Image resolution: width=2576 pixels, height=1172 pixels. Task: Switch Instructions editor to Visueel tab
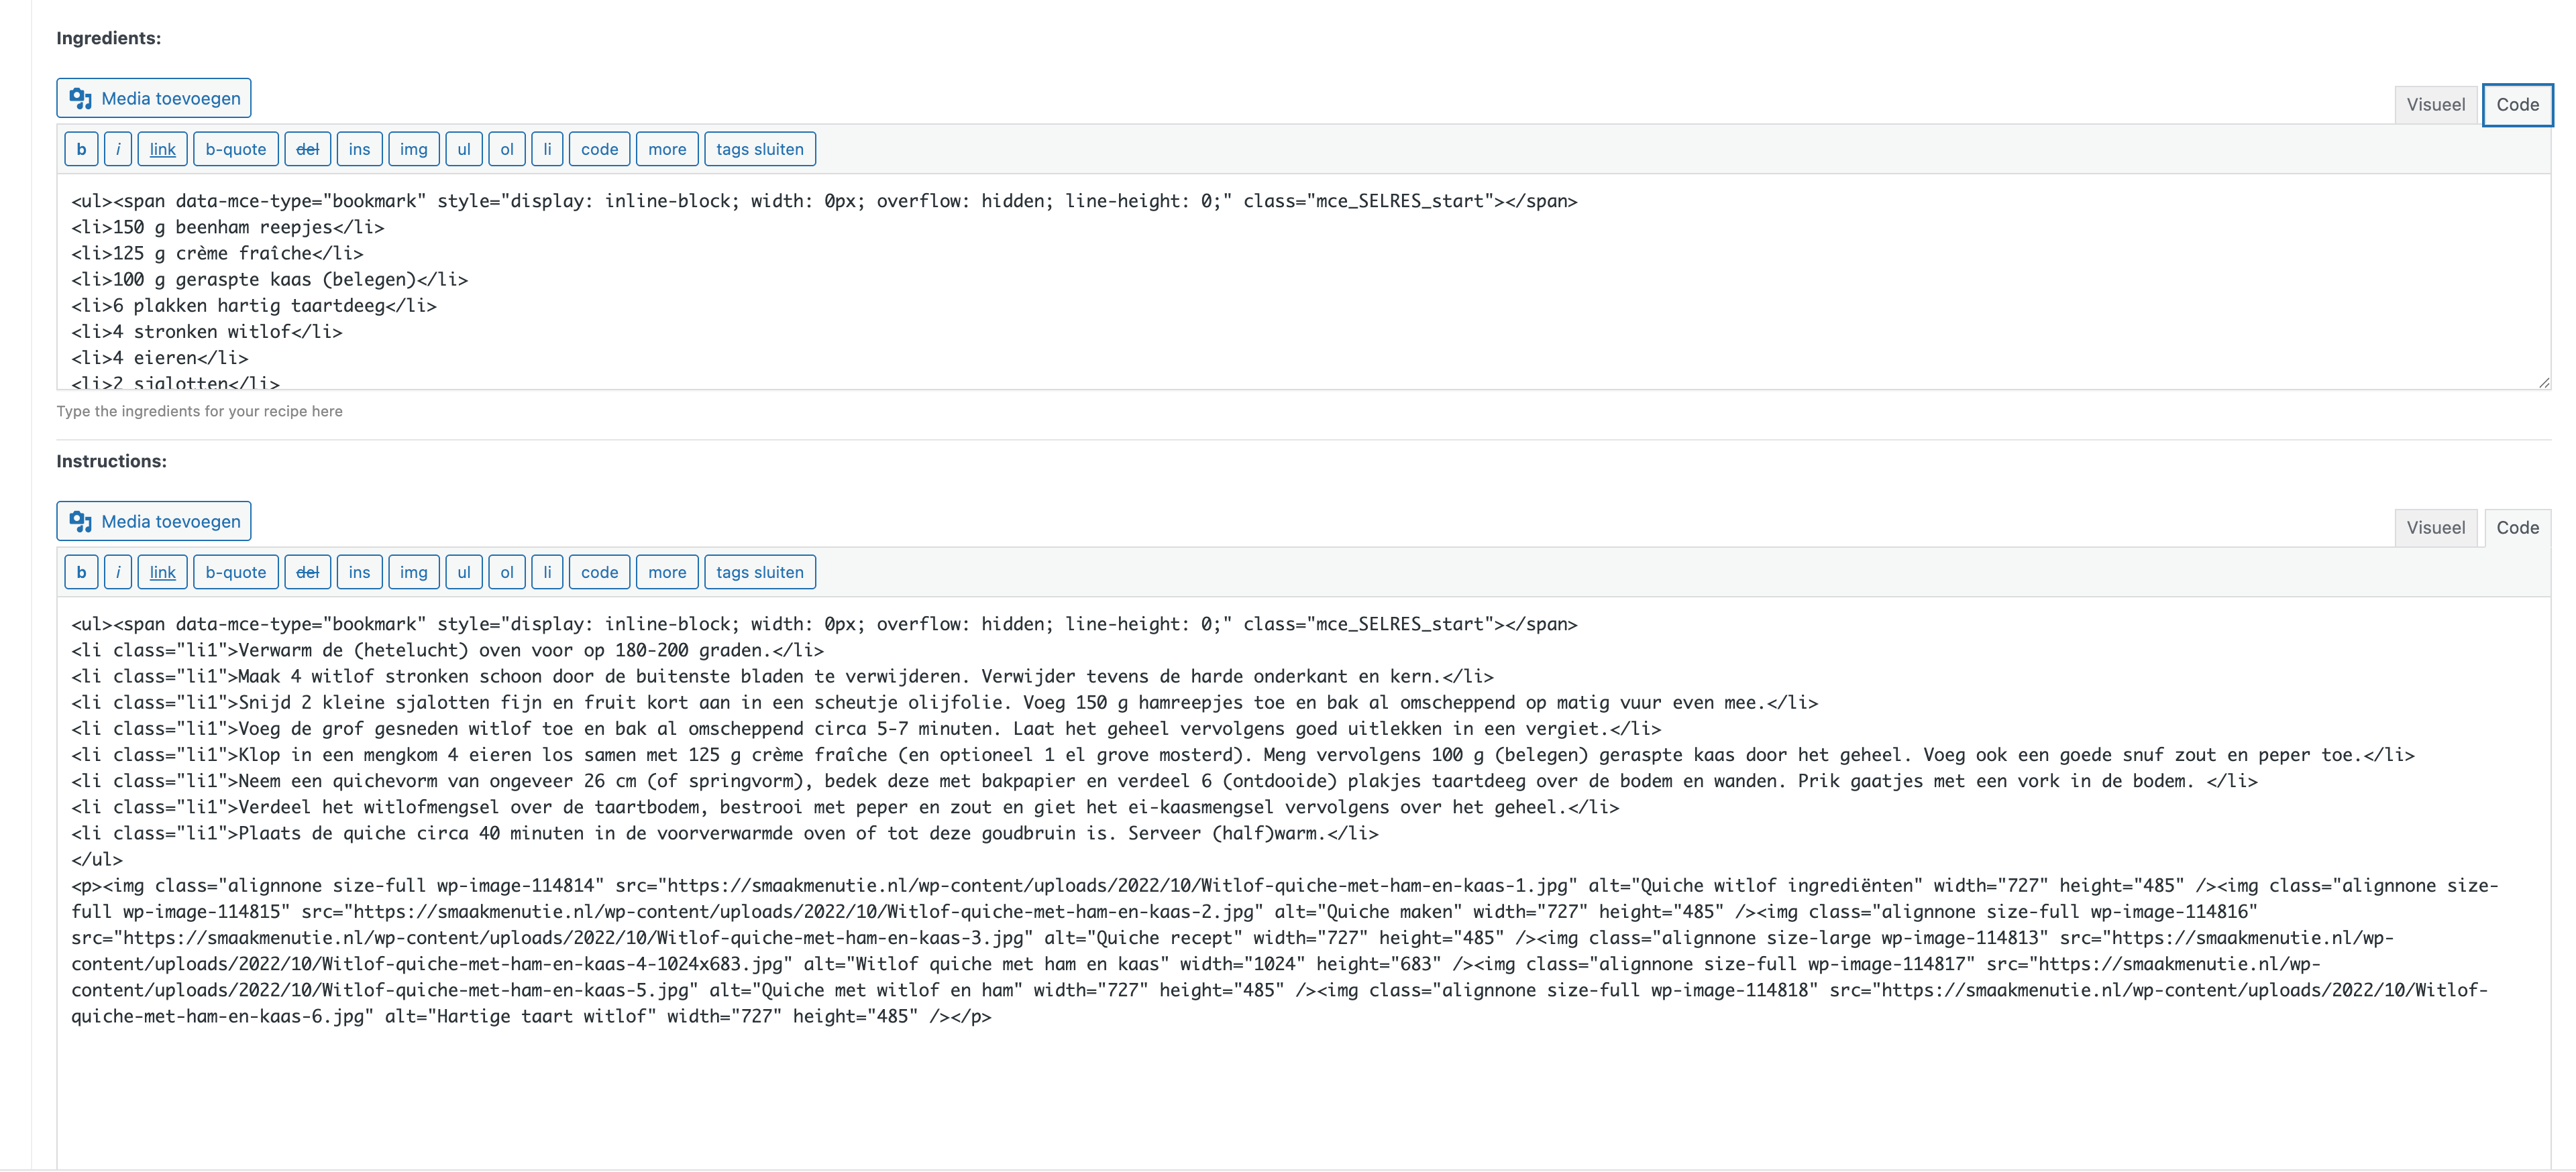(x=2435, y=528)
